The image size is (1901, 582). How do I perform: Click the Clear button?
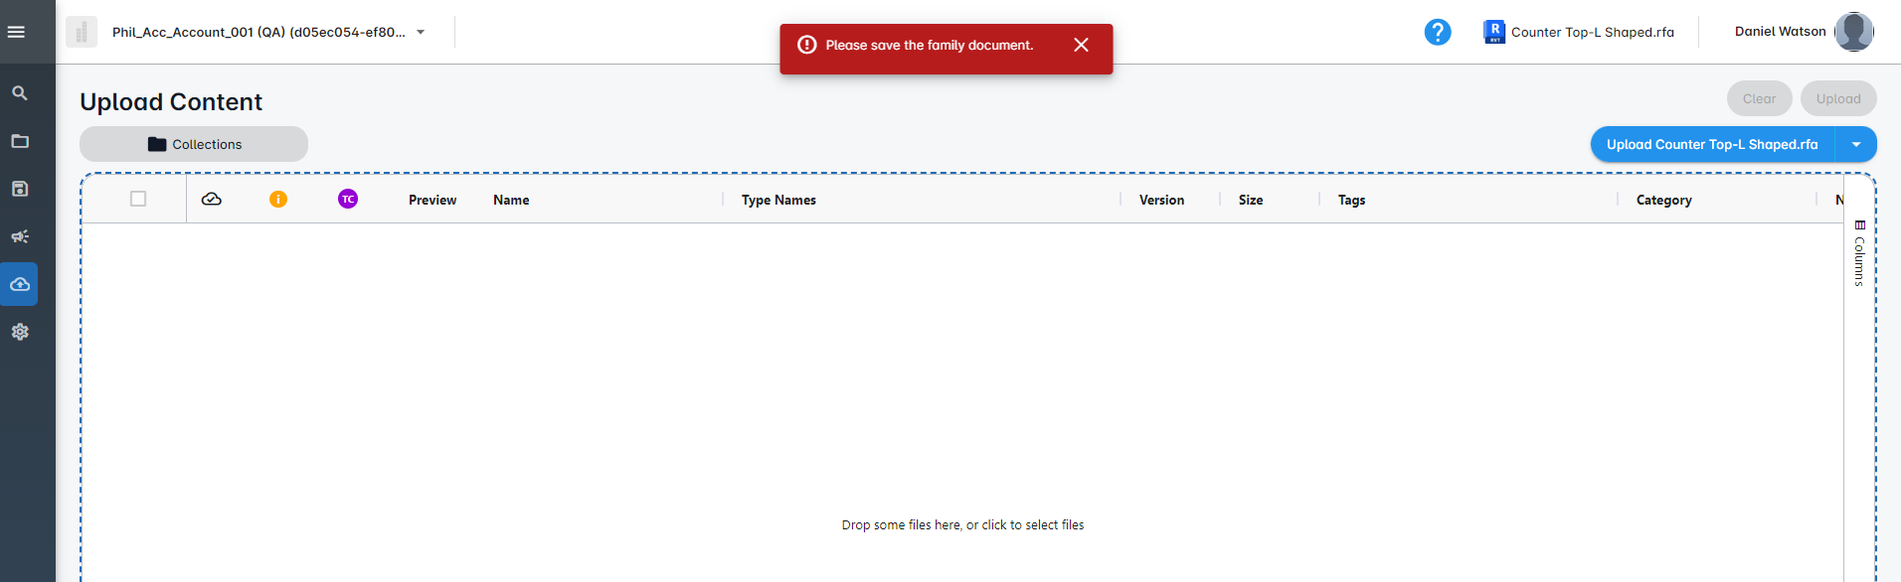[1759, 98]
